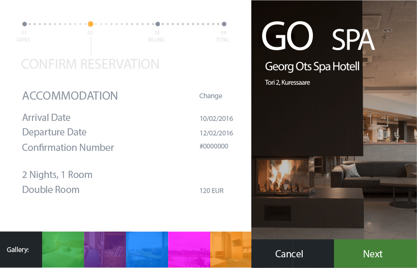Click the arrival date value 10/02/2016

point(216,119)
